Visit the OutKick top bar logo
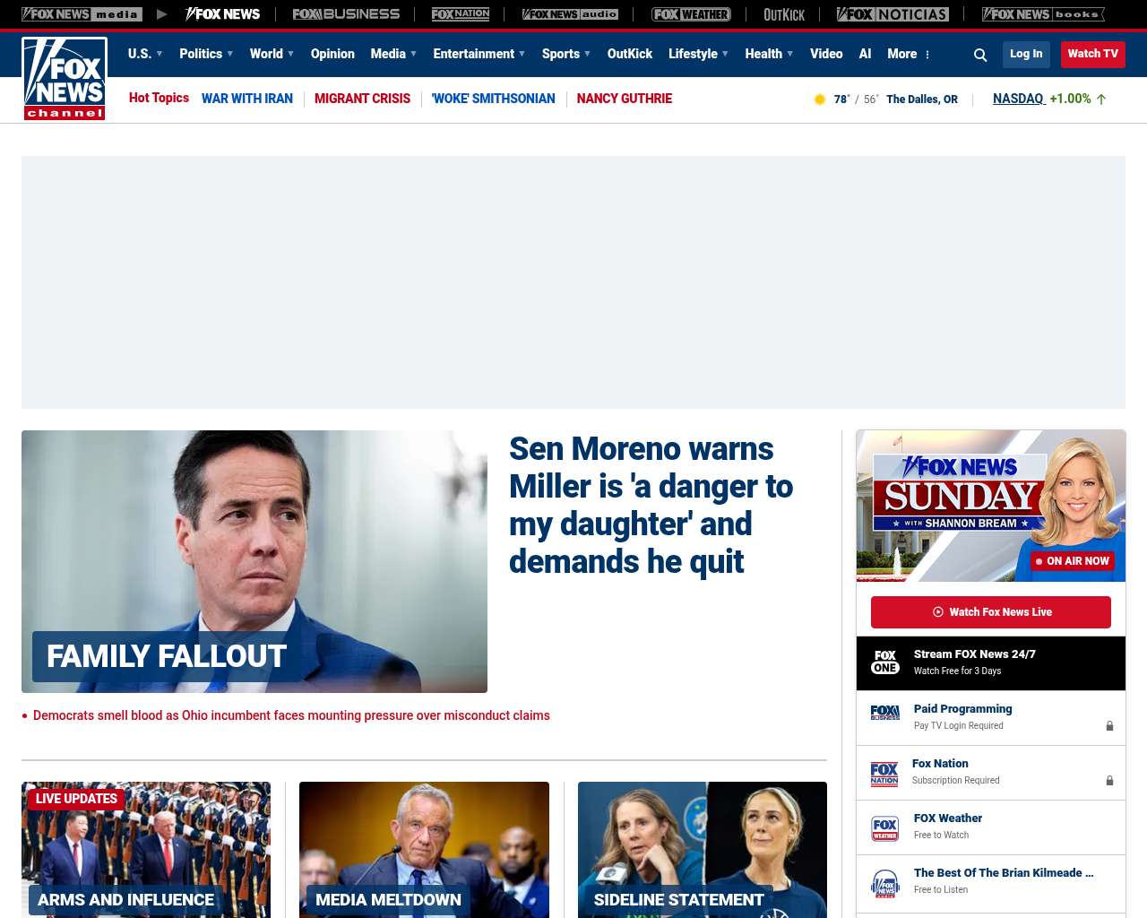This screenshot has height=918, width=1147. [x=784, y=14]
